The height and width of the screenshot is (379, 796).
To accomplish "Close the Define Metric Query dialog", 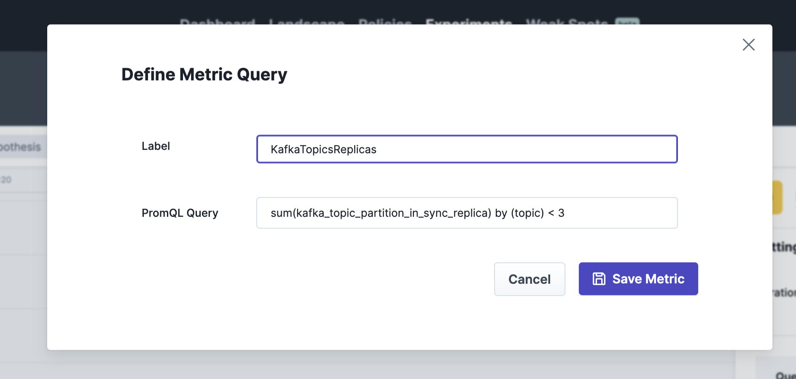I will (x=748, y=45).
